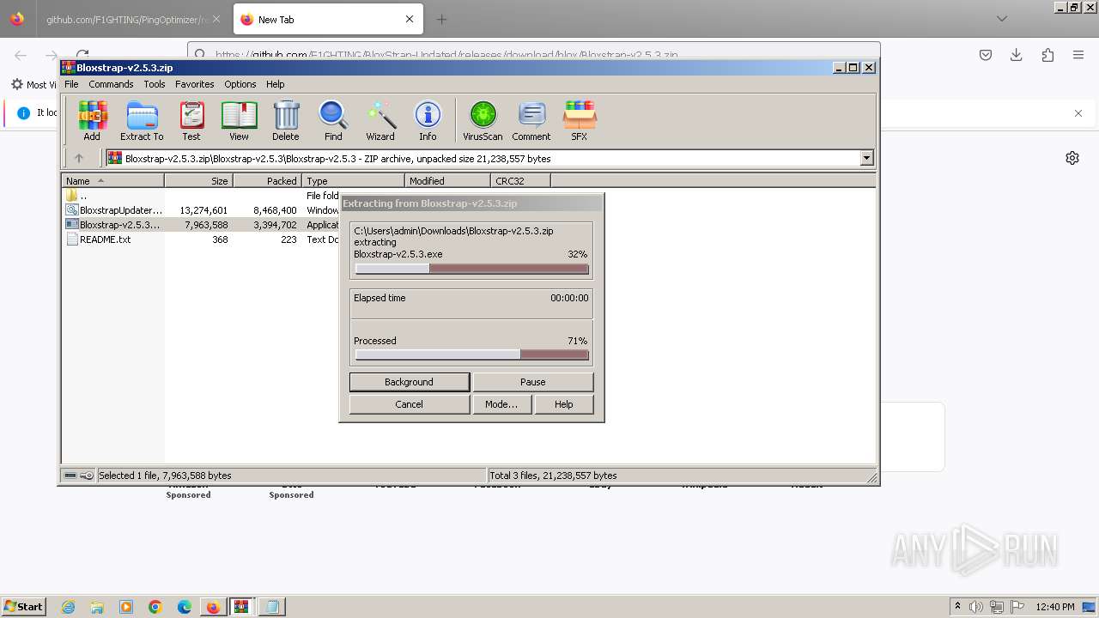The width and height of the screenshot is (1099, 618).
Task: Click the taskbar clock 12:40 PM
Action: point(1055,607)
